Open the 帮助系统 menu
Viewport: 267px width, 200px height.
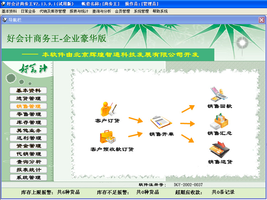pos(160,11)
